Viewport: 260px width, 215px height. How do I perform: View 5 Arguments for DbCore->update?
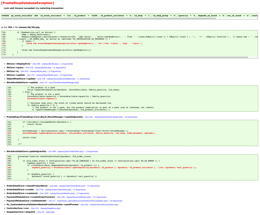pos(66,75)
